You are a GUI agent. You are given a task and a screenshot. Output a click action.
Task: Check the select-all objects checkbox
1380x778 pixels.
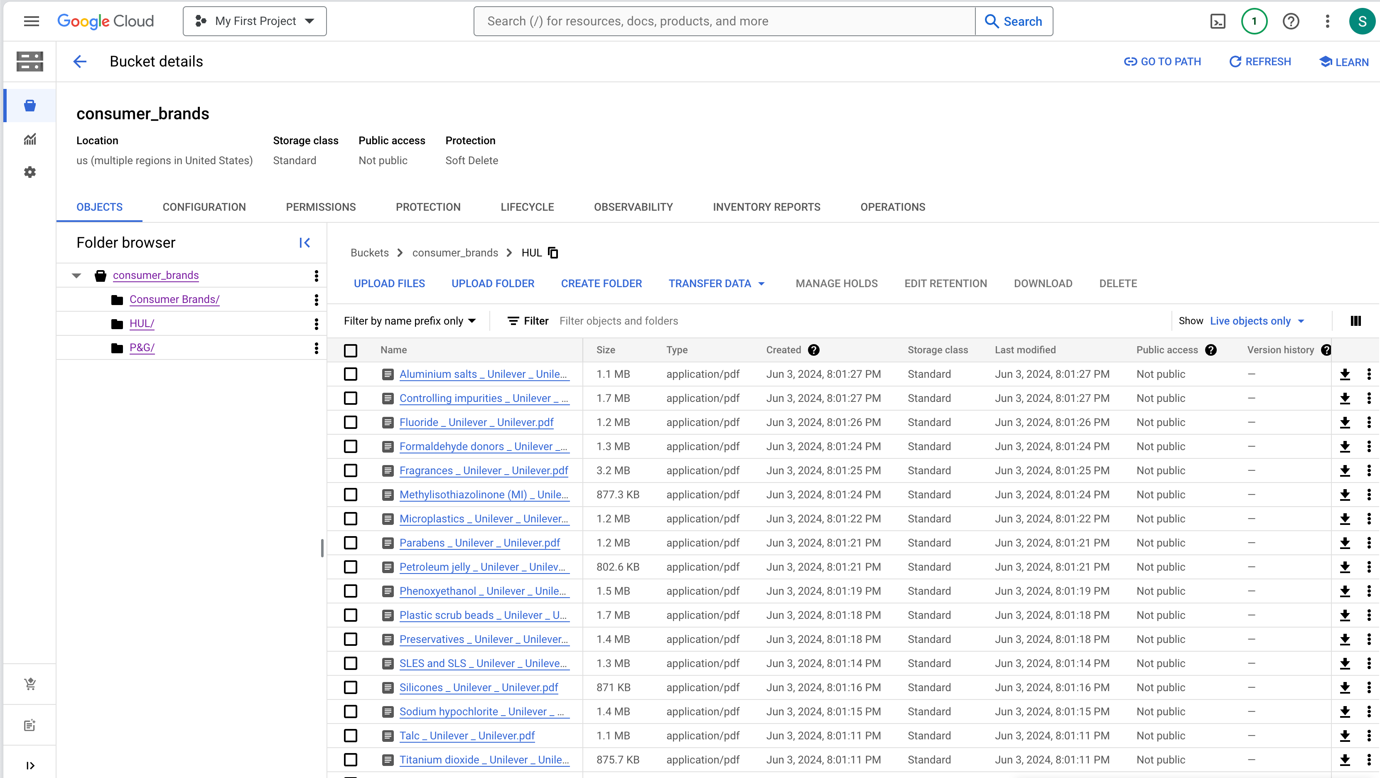(x=350, y=350)
